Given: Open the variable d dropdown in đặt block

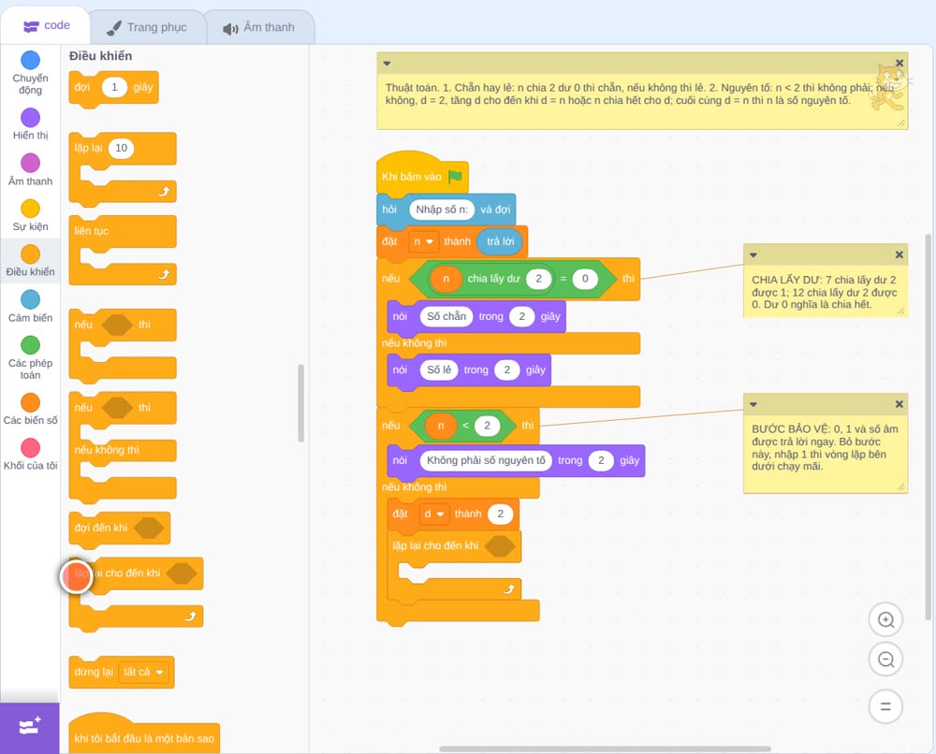Looking at the screenshot, I should click(434, 514).
